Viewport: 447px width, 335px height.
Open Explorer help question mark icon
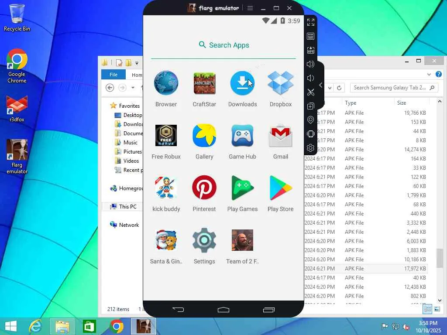438,74
